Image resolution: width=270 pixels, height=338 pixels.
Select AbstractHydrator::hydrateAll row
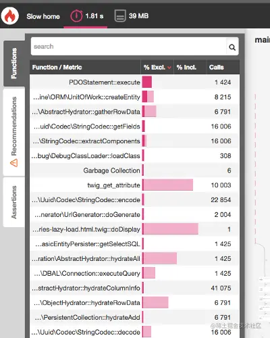134,258
